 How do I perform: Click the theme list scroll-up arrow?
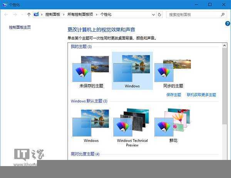point(224,45)
